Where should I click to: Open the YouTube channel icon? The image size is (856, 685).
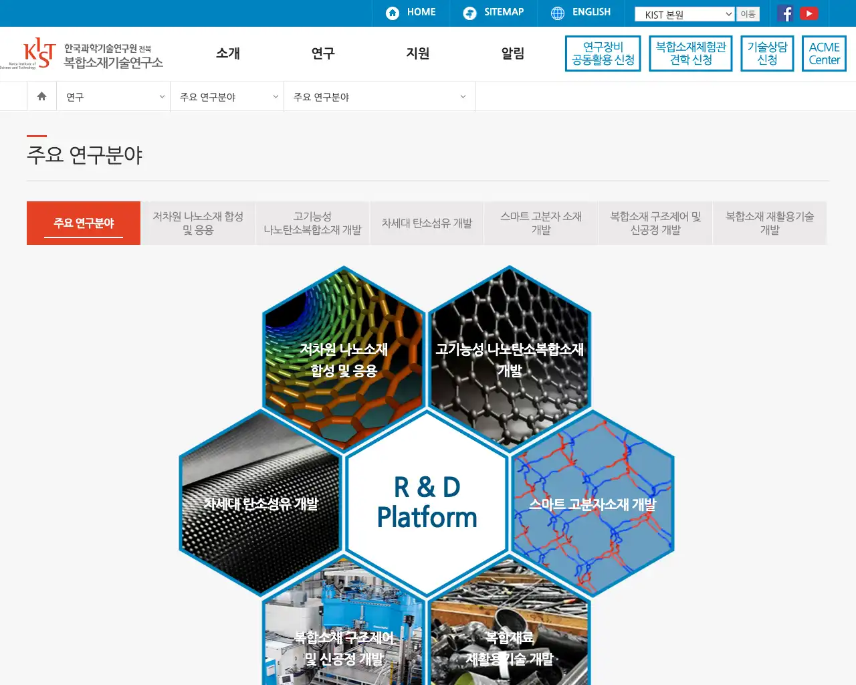coord(809,13)
